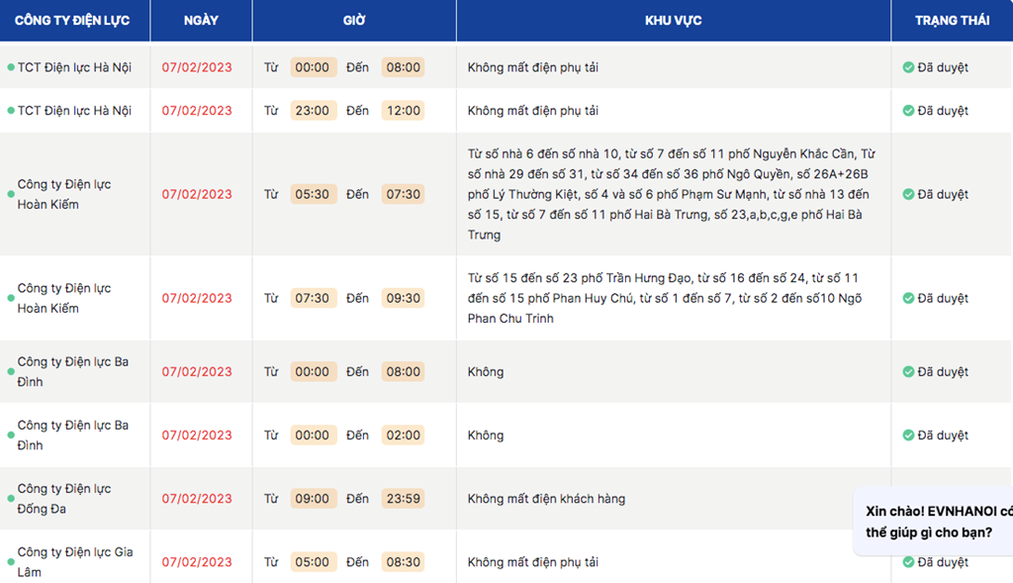This screenshot has width=1013, height=583.
Task: Click the 09:00 start time chip
Action: click(x=313, y=498)
